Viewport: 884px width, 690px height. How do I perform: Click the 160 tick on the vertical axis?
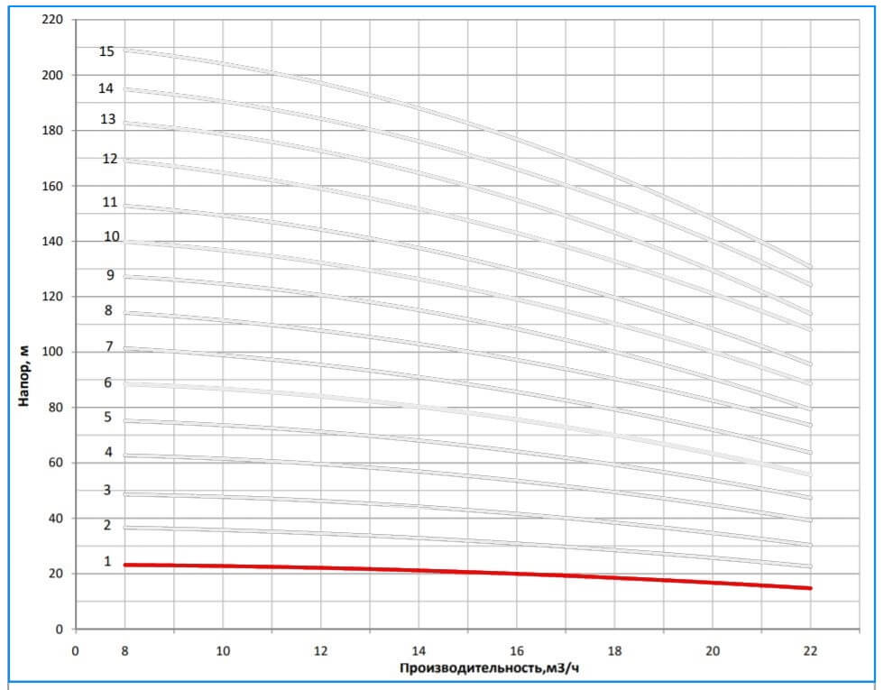click(x=54, y=186)
